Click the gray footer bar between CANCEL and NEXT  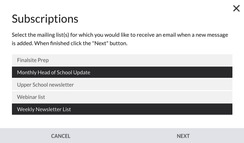(x=122, y=136)
